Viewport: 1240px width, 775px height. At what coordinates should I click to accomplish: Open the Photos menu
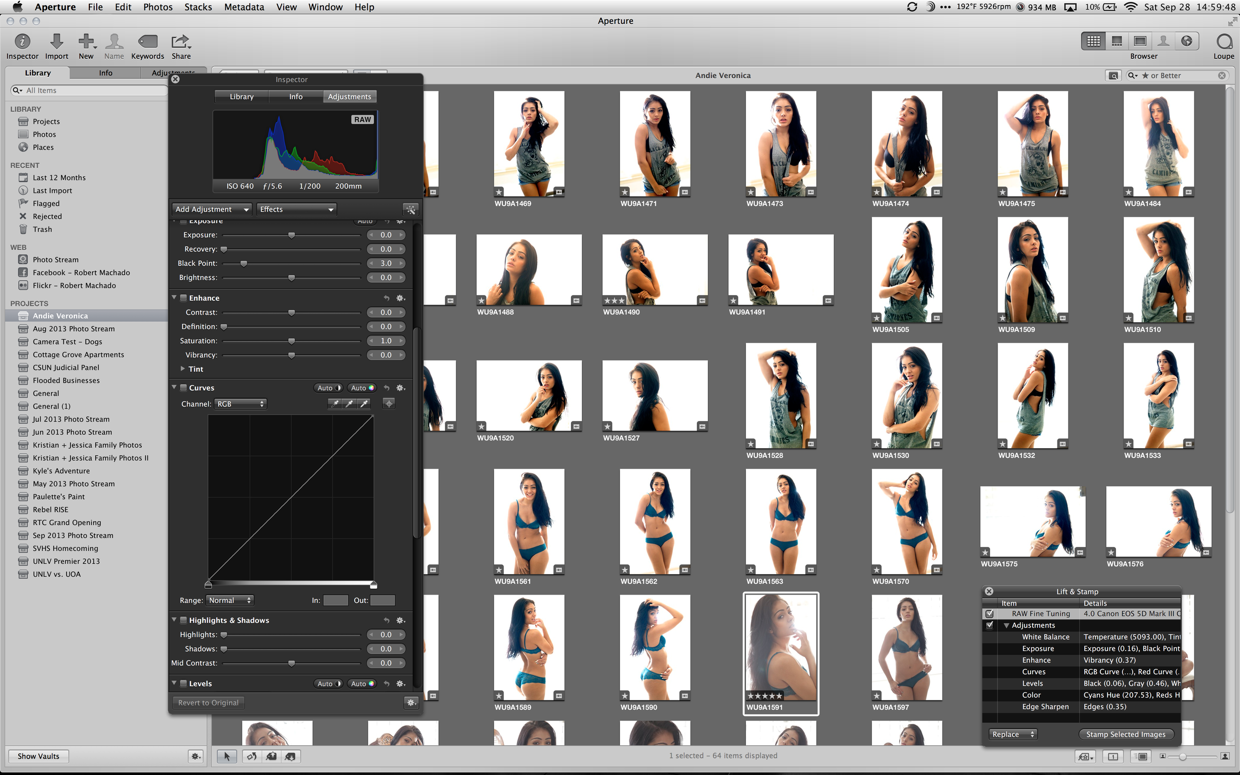pos(157,6)
